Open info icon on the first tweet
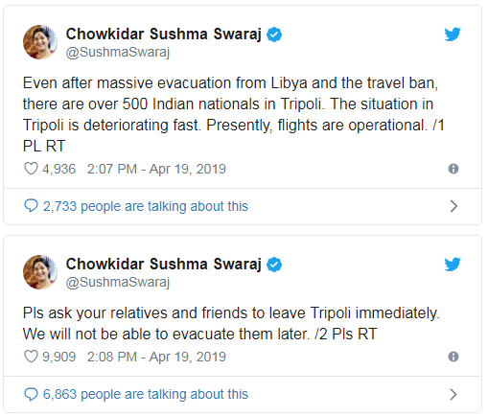 click(453, 169)
